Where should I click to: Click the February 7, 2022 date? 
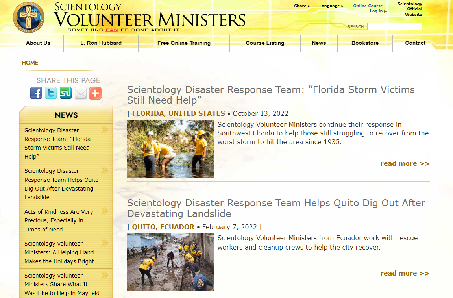coord(230,227)
